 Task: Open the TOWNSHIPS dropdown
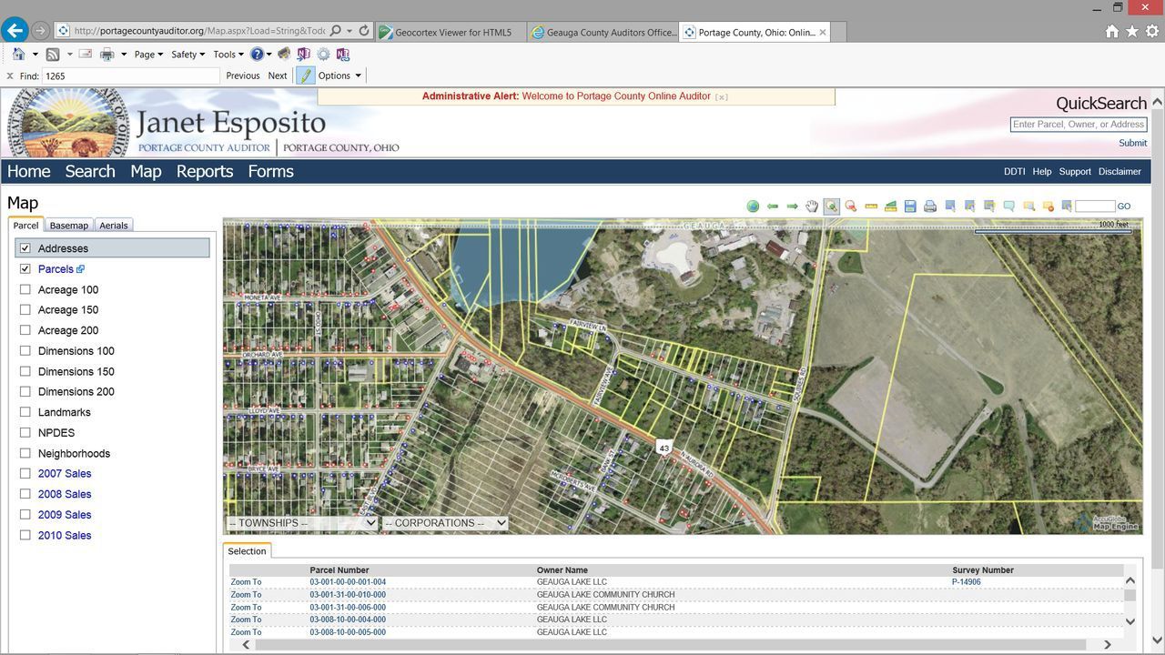tap(302, 523)
